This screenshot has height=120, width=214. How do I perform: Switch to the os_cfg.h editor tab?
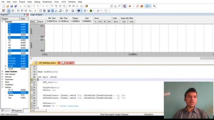click(68, 63)
